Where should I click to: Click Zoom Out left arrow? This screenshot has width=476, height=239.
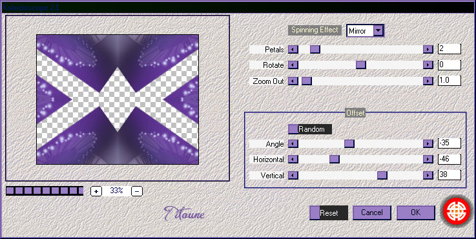[293, 81]
